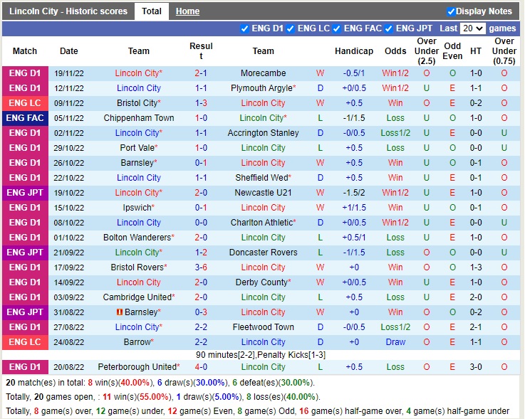The height and width of the screenshot is (419, 525).
Task: Switch to the Home tab
Action: pos(187,11)
